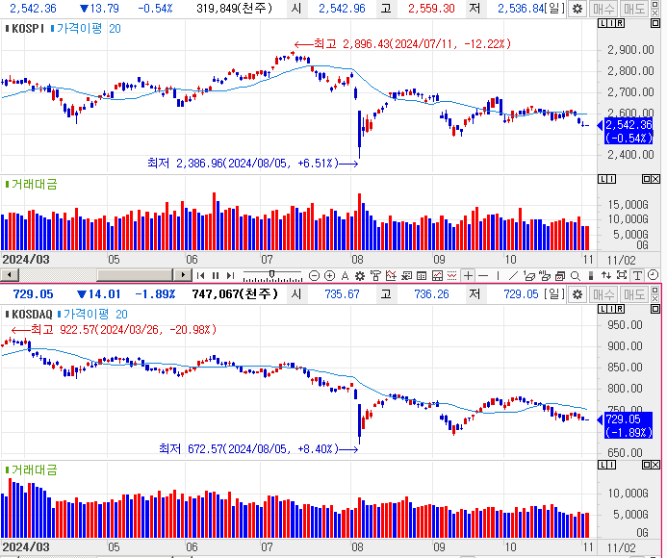667x558 pixels.
Task: Click the KOSDAQ series legend label
Action: coord(29,315)
